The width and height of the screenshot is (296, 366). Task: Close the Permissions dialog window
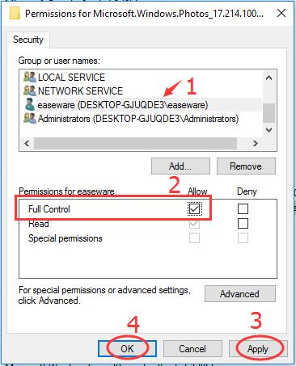[x=281, y=13]
